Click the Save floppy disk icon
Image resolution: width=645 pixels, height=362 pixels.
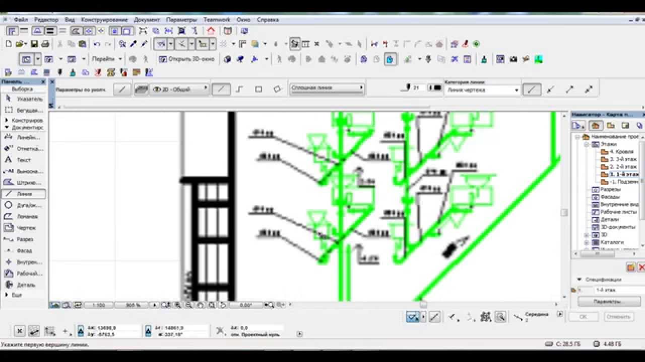35,44
